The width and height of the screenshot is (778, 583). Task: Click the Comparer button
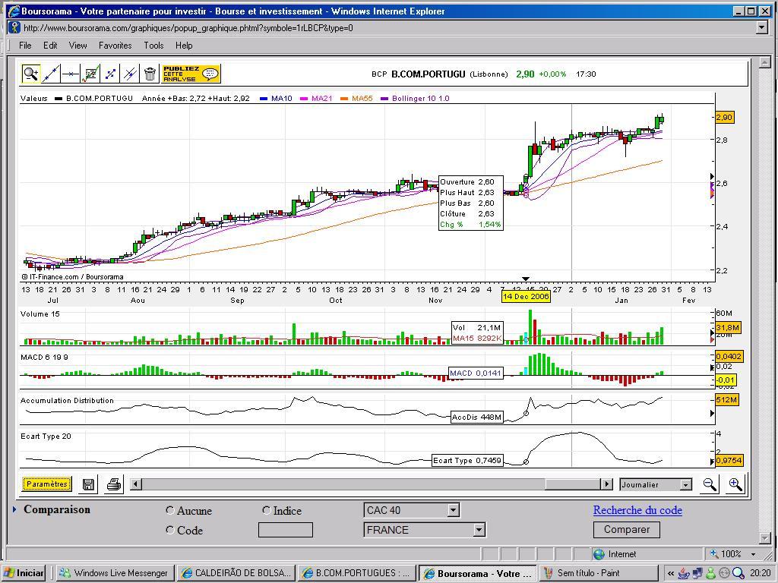627,529
